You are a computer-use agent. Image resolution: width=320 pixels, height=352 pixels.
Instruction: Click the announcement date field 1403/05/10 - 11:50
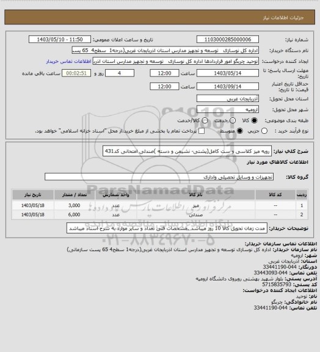pyautogui.click(x=60, y=39)
